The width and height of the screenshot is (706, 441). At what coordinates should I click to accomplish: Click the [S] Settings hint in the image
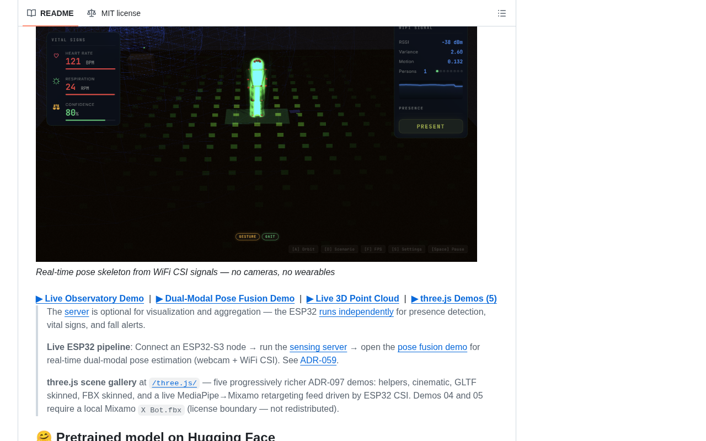coord(407,249)
